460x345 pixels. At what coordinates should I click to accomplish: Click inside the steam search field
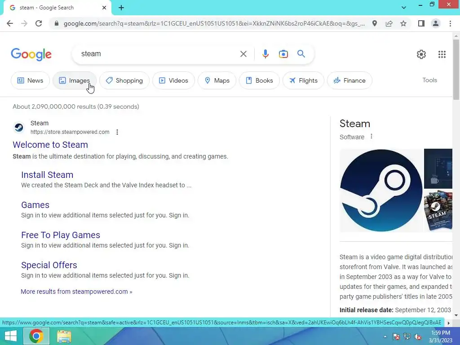[159, 54]
